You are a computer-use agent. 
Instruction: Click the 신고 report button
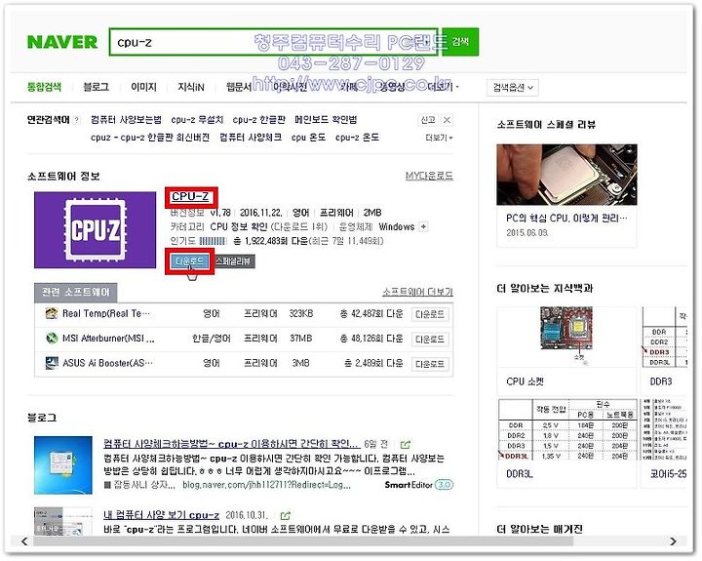point(428,120)
